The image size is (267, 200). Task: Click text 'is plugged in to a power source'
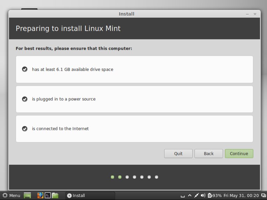pyautogui.click(x=64, y=99)
